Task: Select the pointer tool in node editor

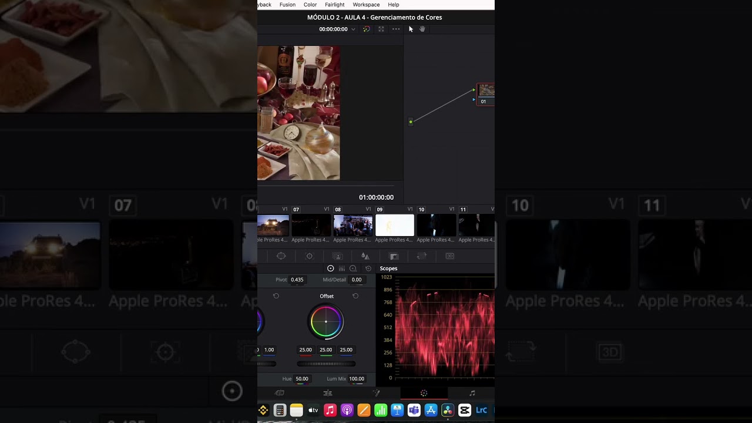Action: 411,29
